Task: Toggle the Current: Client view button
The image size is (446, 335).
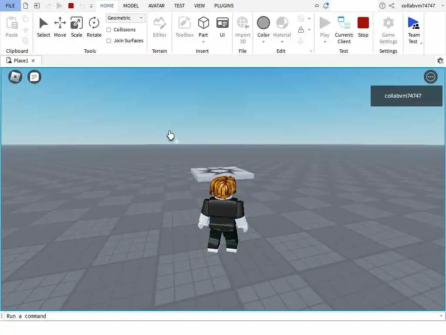Action: click(x=344, y=30)
